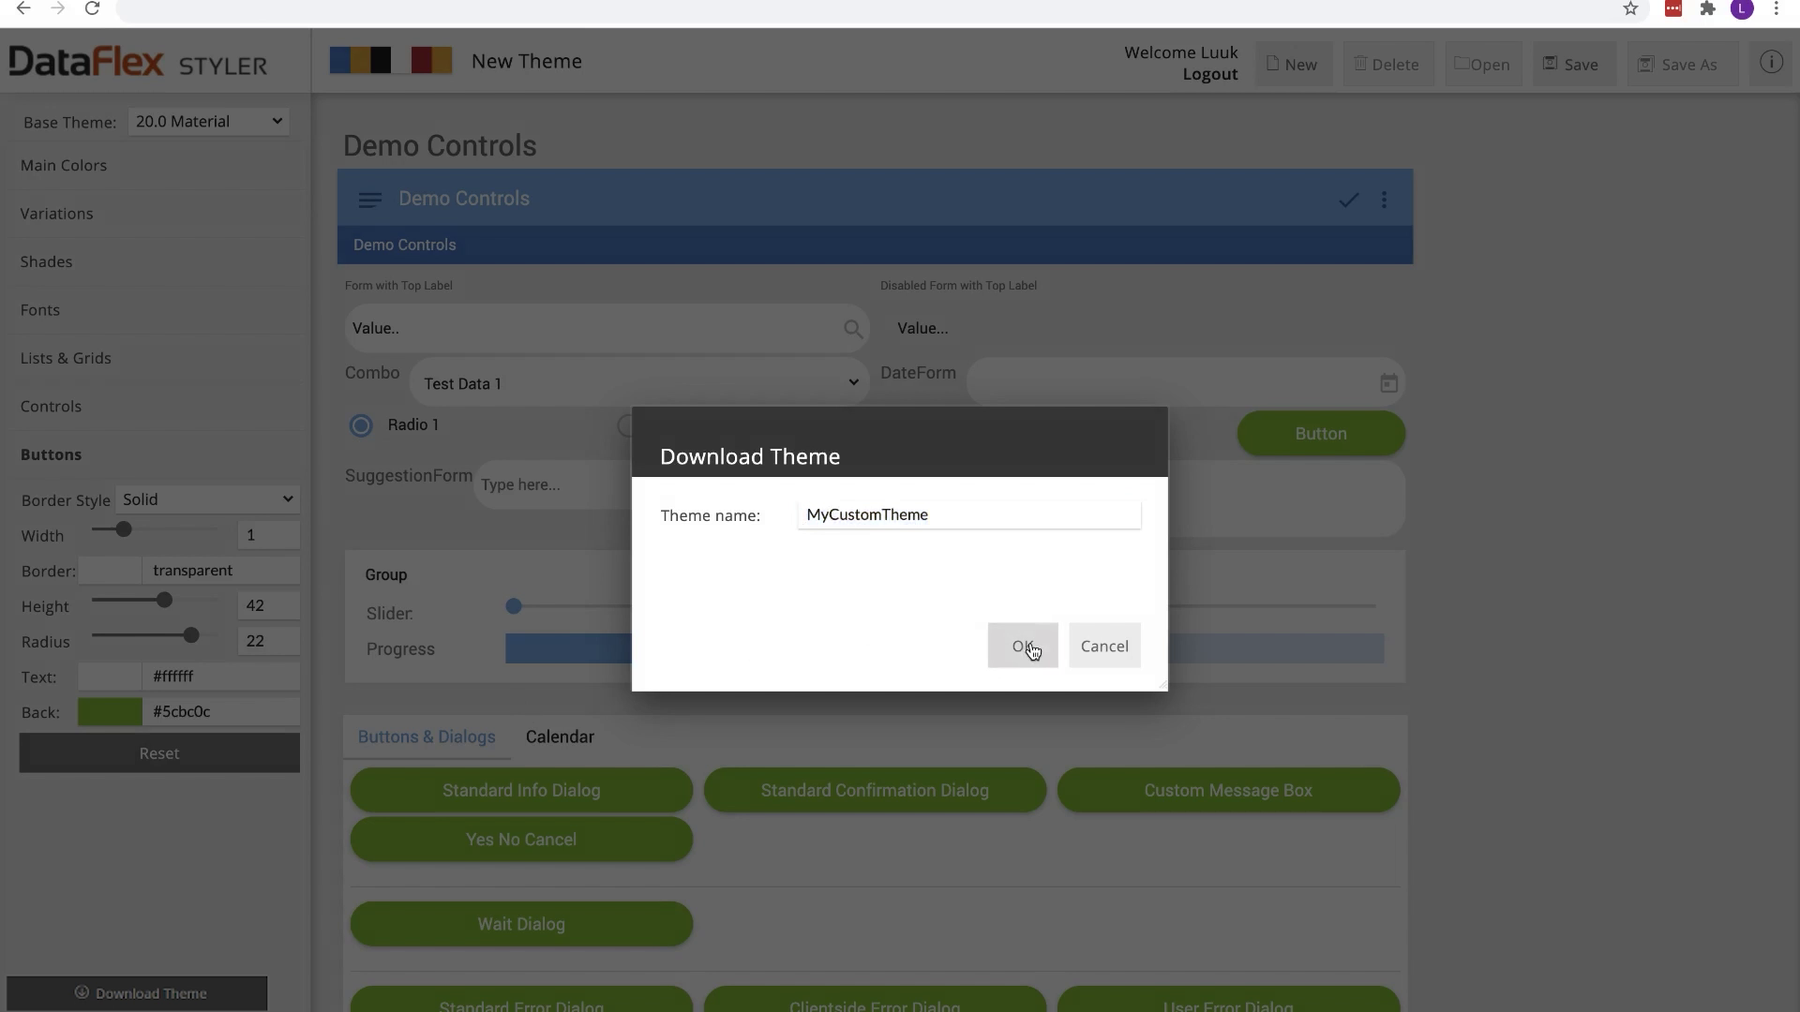Click the info icon in top toolbar
Viewport: 1800px width, 1012px height.
(1770, 63)
